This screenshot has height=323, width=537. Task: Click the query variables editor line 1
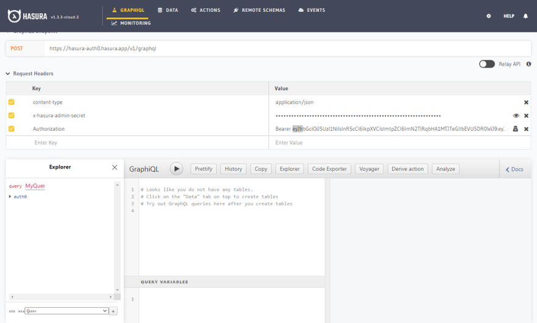coord(232,299)
